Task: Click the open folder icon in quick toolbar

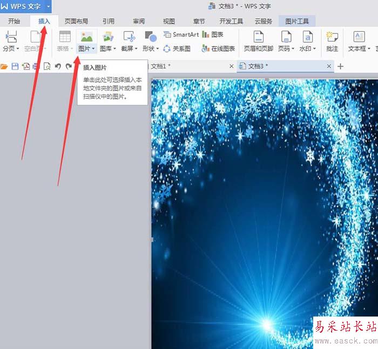Action: [4, 66]
